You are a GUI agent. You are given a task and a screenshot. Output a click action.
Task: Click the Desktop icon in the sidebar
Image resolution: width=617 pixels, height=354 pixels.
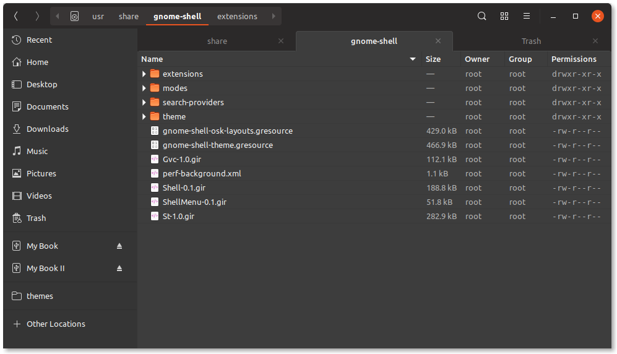tap(17, 84)
